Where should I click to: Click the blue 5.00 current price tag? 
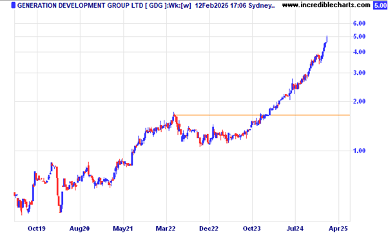380,5
